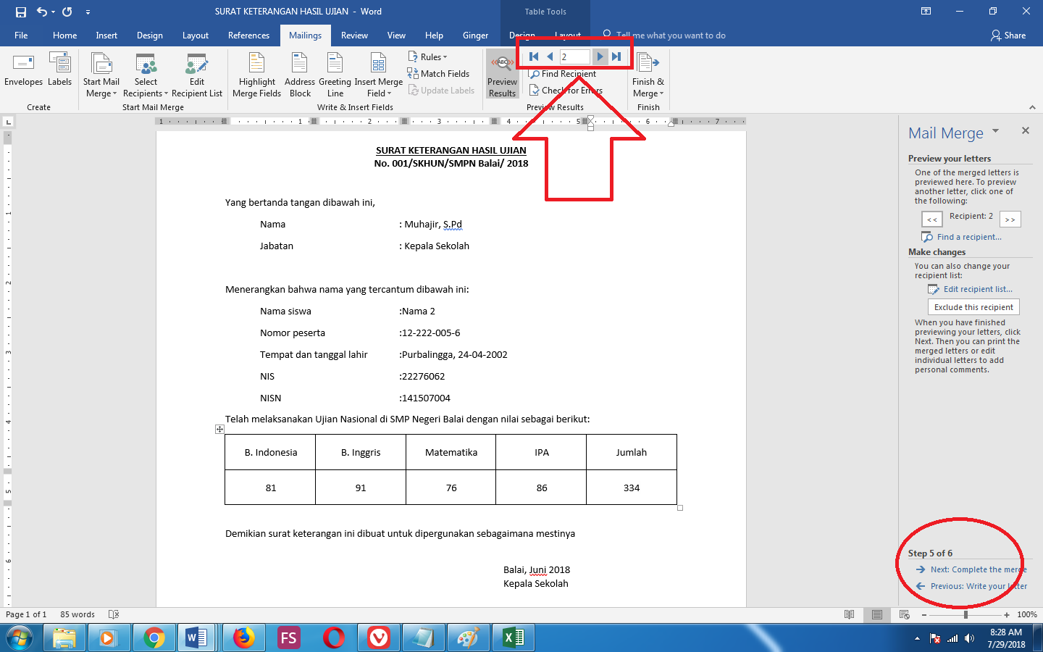Open the Start Mail Merge dropdown
This screenshot has width=1043, height=652.
(101, 75)
